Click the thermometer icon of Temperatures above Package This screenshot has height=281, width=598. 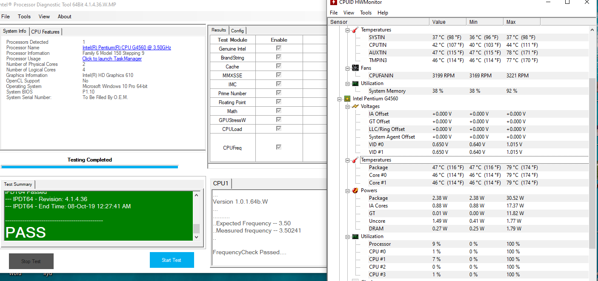(x=355, y=160)
